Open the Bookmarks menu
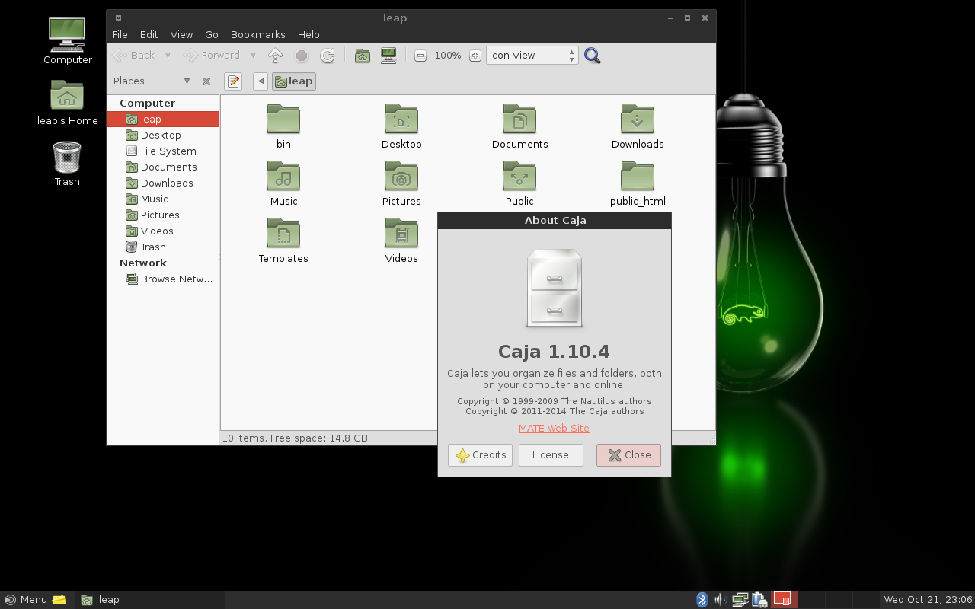 tap(257, 34)
